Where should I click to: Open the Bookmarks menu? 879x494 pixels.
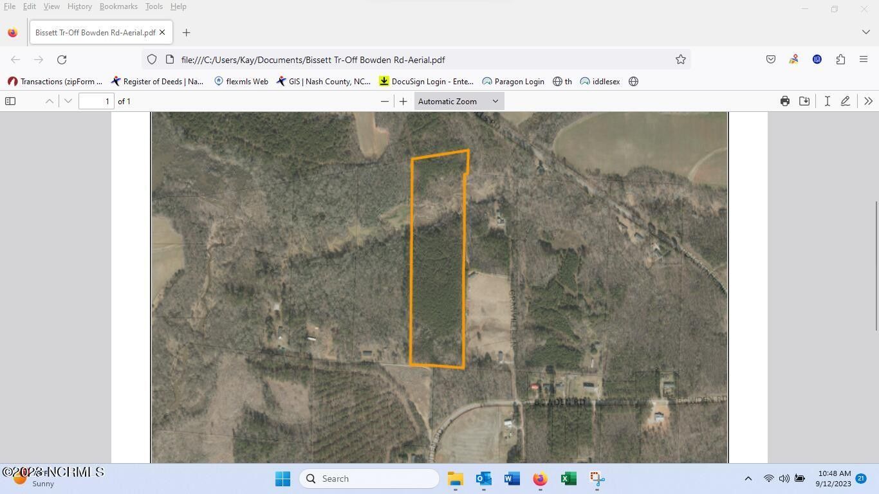click(x=118, y=6)
